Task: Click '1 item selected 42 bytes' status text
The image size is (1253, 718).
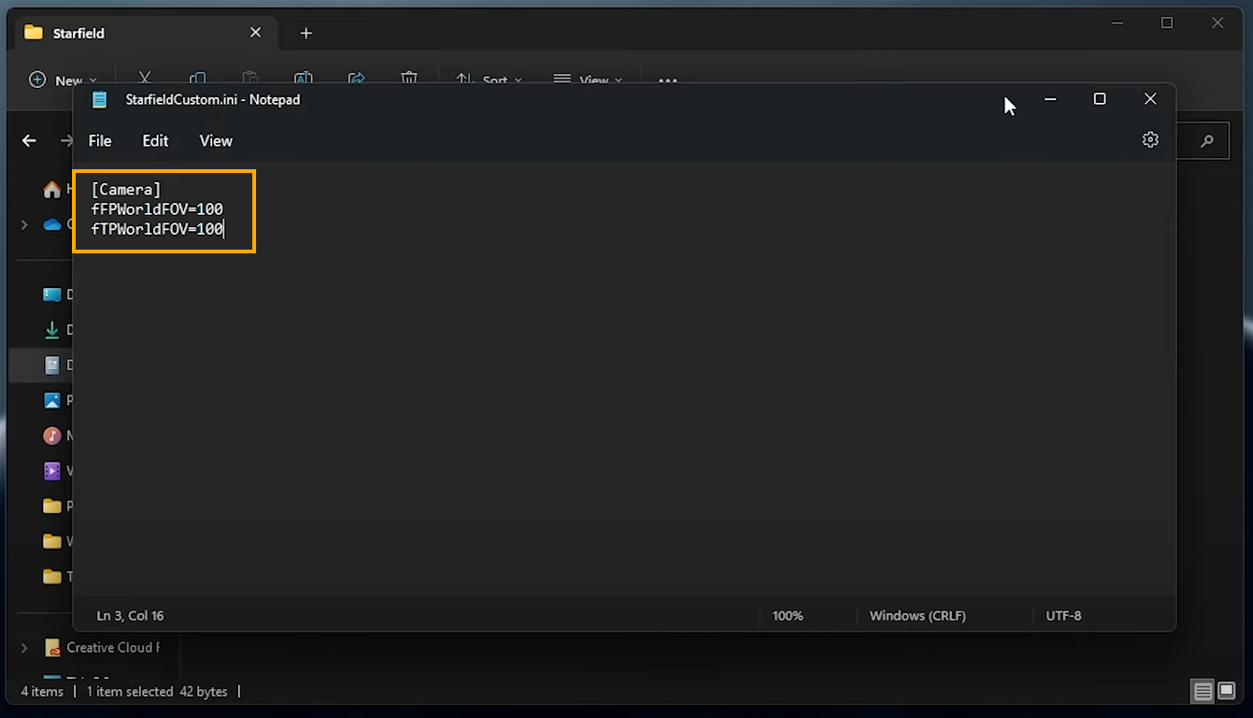Action: click(157, 692)
